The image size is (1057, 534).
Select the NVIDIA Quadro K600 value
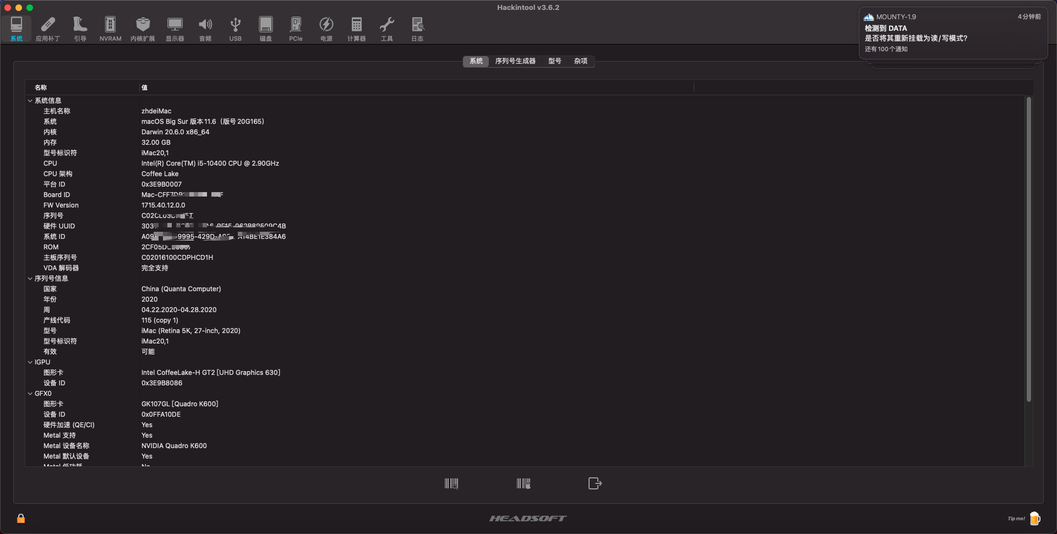click(174, 446)
